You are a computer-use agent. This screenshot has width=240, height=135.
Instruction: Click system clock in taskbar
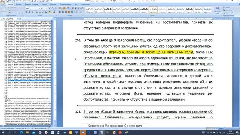pos(230,132)
